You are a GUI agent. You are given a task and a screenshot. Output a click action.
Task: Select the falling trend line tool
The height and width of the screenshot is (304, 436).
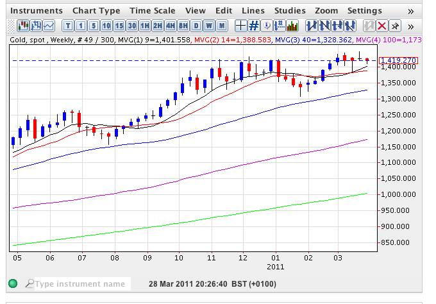pos(324,26)
